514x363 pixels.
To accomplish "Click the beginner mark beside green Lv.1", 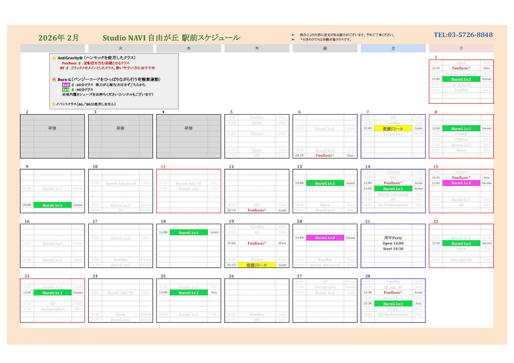I will [72, 90].
